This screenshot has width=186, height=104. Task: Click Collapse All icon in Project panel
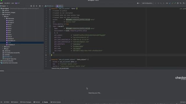click(37, 6)
